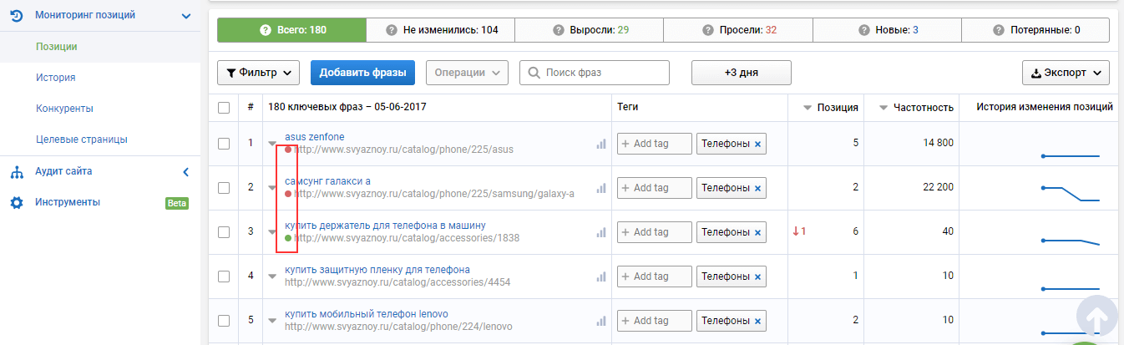Select the Выросли: 29 tab
The image size is (1124, 345).
click(590, 30)
